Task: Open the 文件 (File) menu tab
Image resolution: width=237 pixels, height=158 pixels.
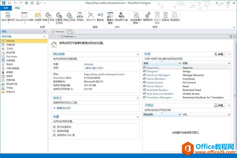Action: pos(6,8)
